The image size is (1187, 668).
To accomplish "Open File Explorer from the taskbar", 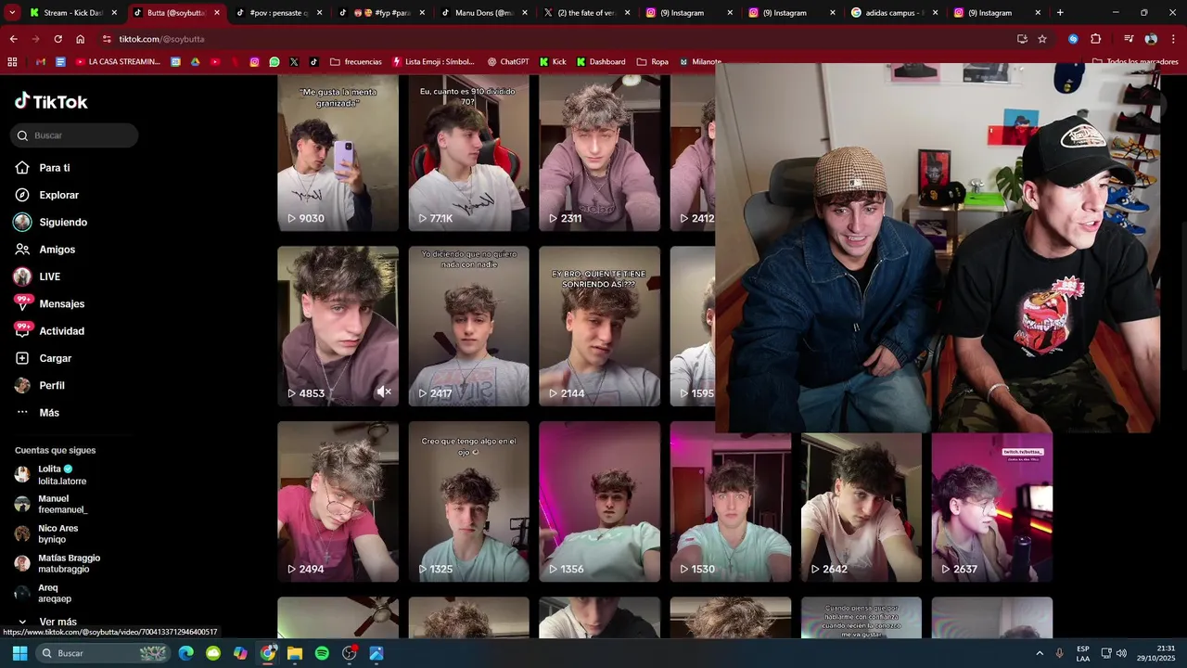I will (x=295, y=653).
